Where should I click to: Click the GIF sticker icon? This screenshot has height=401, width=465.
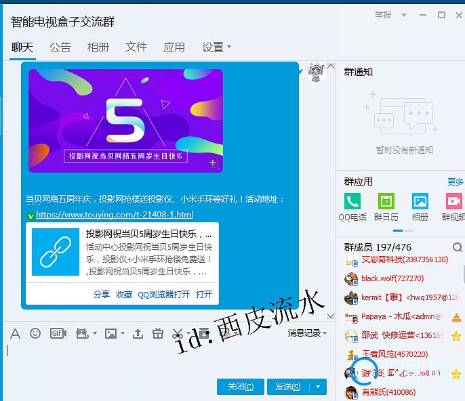click(x=58, y=333)
